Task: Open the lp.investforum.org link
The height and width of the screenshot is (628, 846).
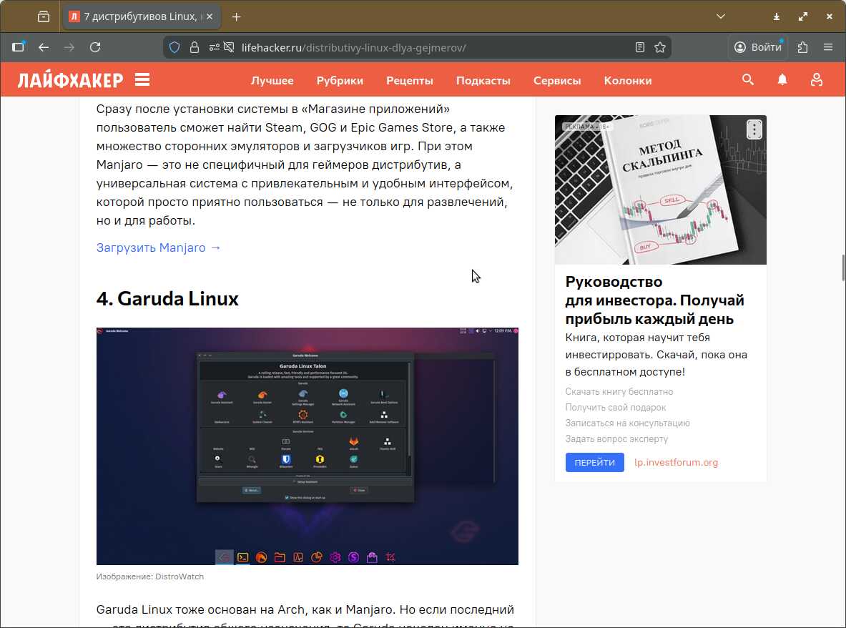Action: pyautogui.click(x=676, y=462)
